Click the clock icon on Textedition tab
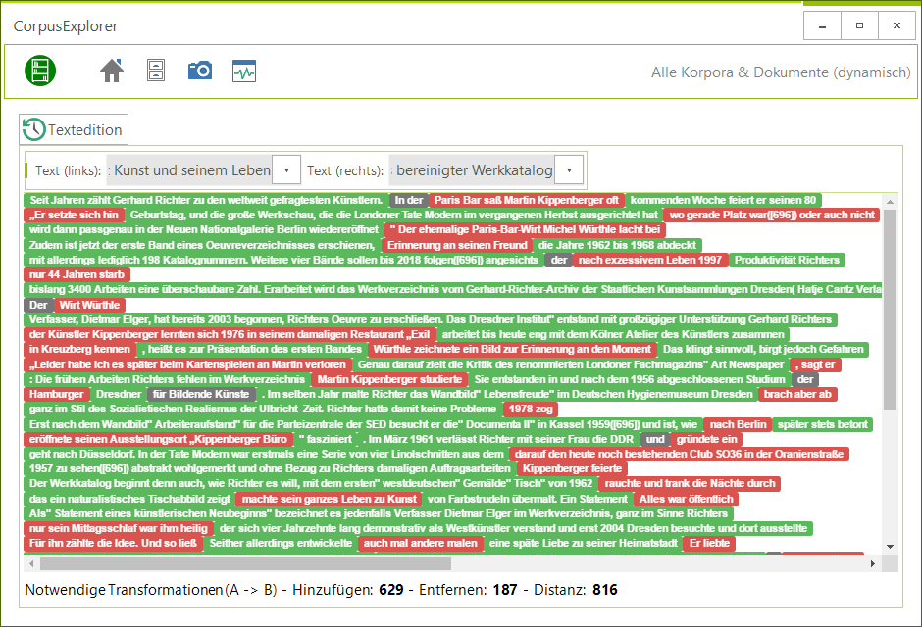Screen dimensions: 922x627 (34, 129)
